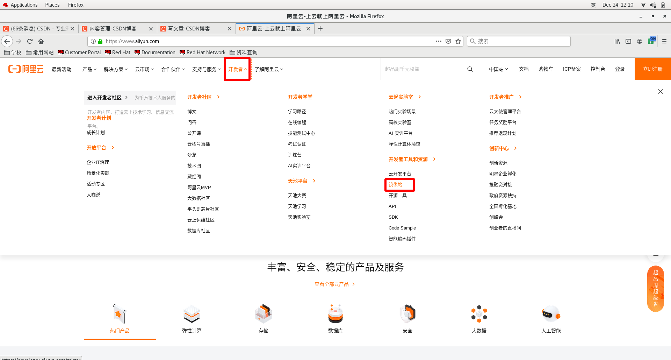The width and height of the screenshot is (671, 360).
Task: Open the Firefox hamburger menu
Action: [x=664, y=41]
